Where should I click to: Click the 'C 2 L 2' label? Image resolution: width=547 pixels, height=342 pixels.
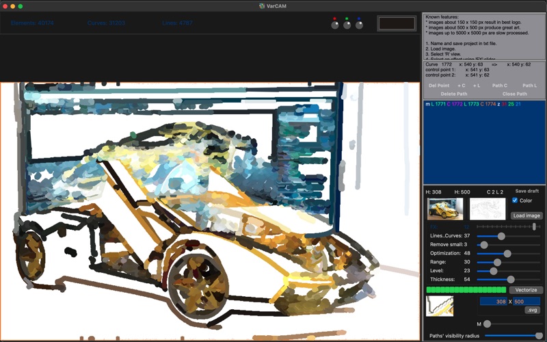coord(495,192)
